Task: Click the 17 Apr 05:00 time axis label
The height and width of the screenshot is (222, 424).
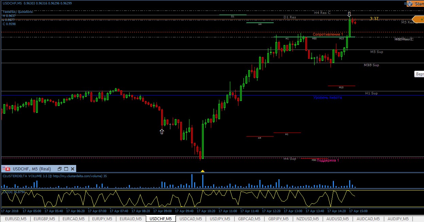Action: [x=32, y=211]
